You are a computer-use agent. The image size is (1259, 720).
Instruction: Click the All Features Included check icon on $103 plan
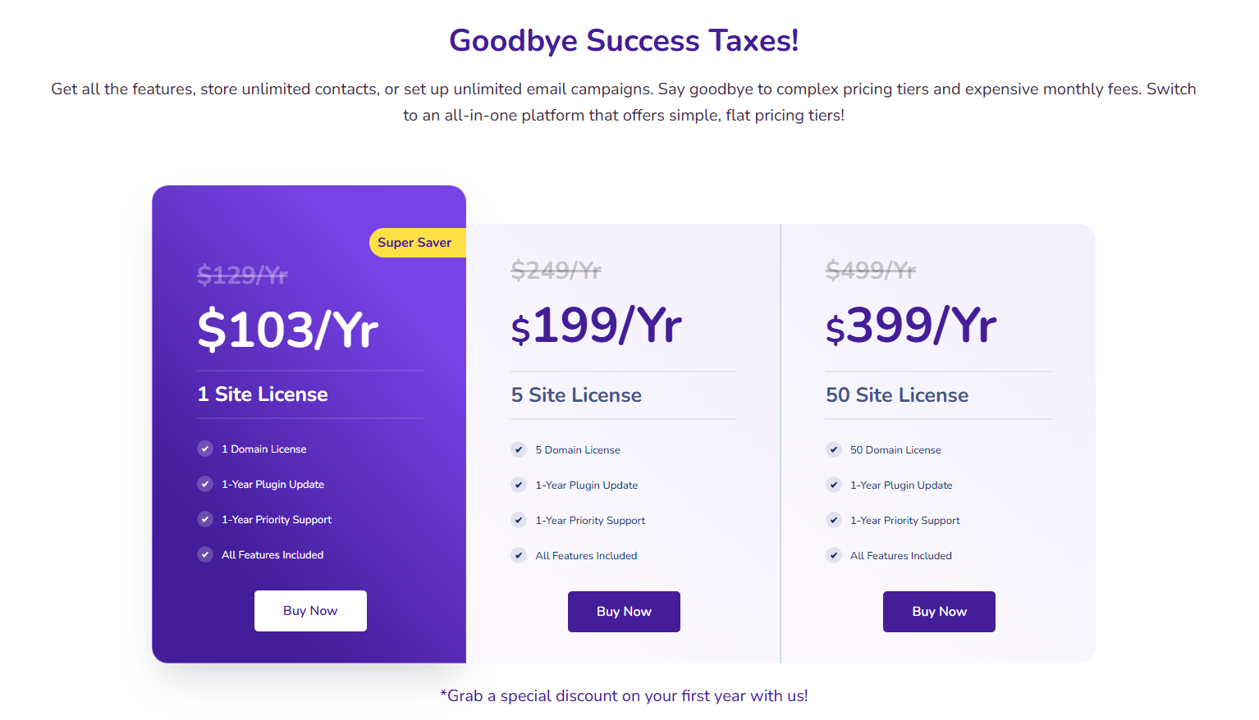coord(205,554)
